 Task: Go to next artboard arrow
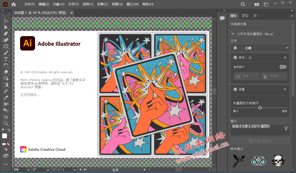pos(81,170)
